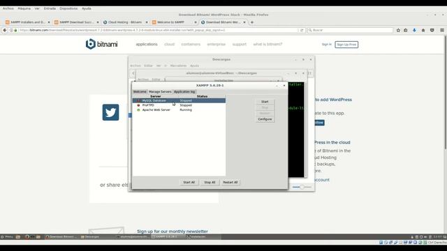The width and height of the screenshot is (447, 251).
Task: Click the blue Twitter bird icon
Action: (110, 112)
